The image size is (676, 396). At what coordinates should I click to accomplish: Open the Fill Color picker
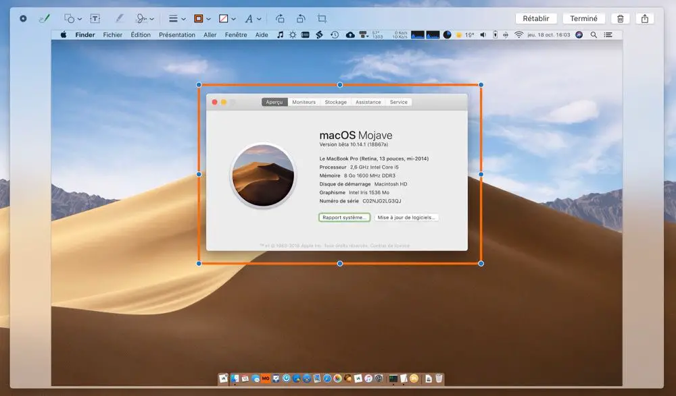[x=226, y=18]
